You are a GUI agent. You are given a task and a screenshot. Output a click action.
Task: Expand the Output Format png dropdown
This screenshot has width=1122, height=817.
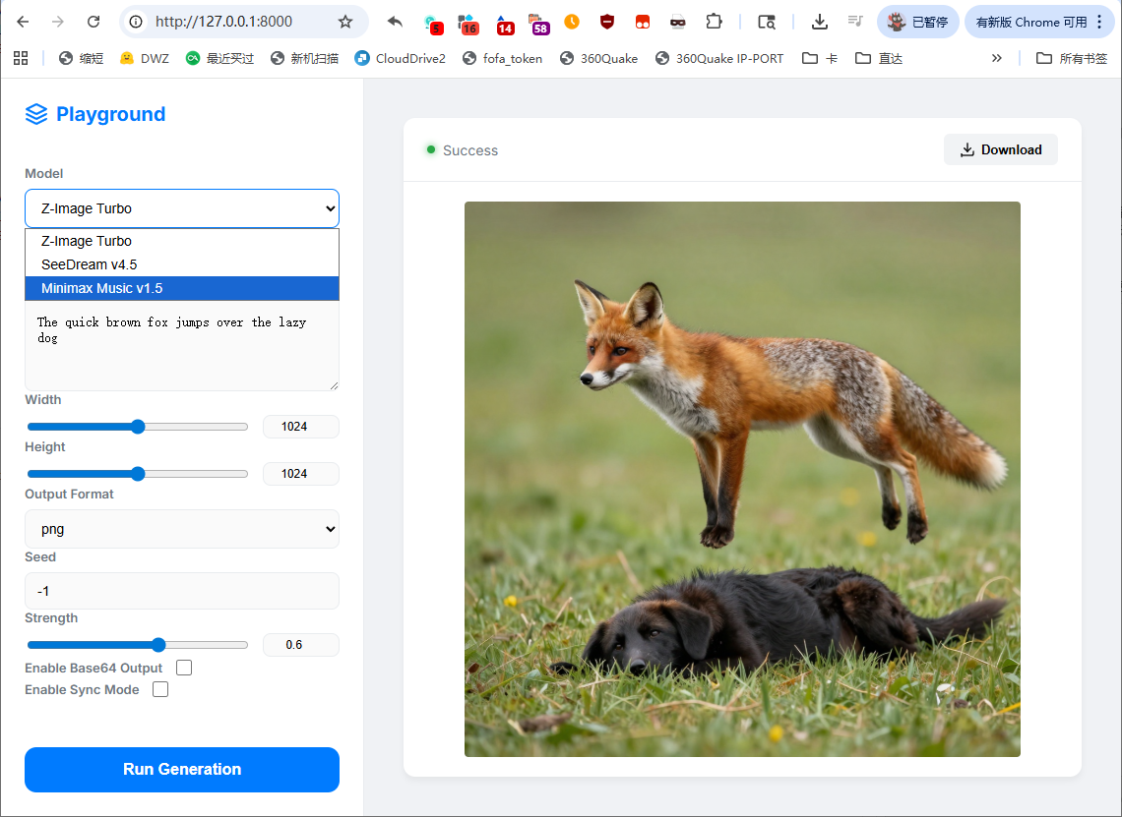point(182,529)
